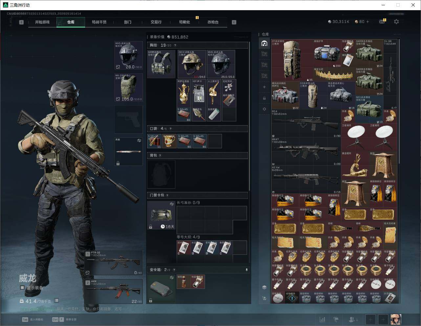421x326 pixels.
Task: Select the jeweled crown in warehouse
Action: pyautogui.click(x=334, y=74)
